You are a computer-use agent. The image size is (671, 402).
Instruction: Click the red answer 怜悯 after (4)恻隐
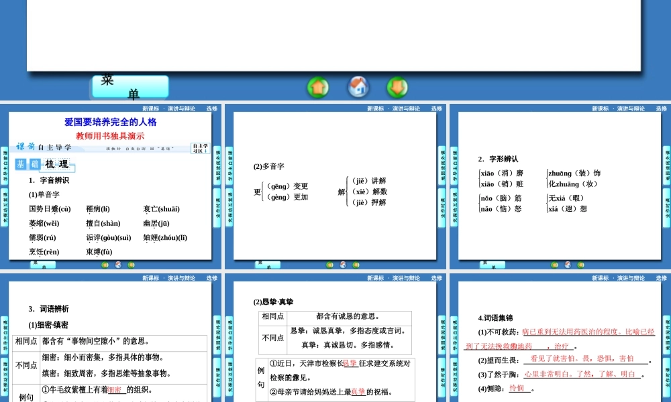[517, 389]
